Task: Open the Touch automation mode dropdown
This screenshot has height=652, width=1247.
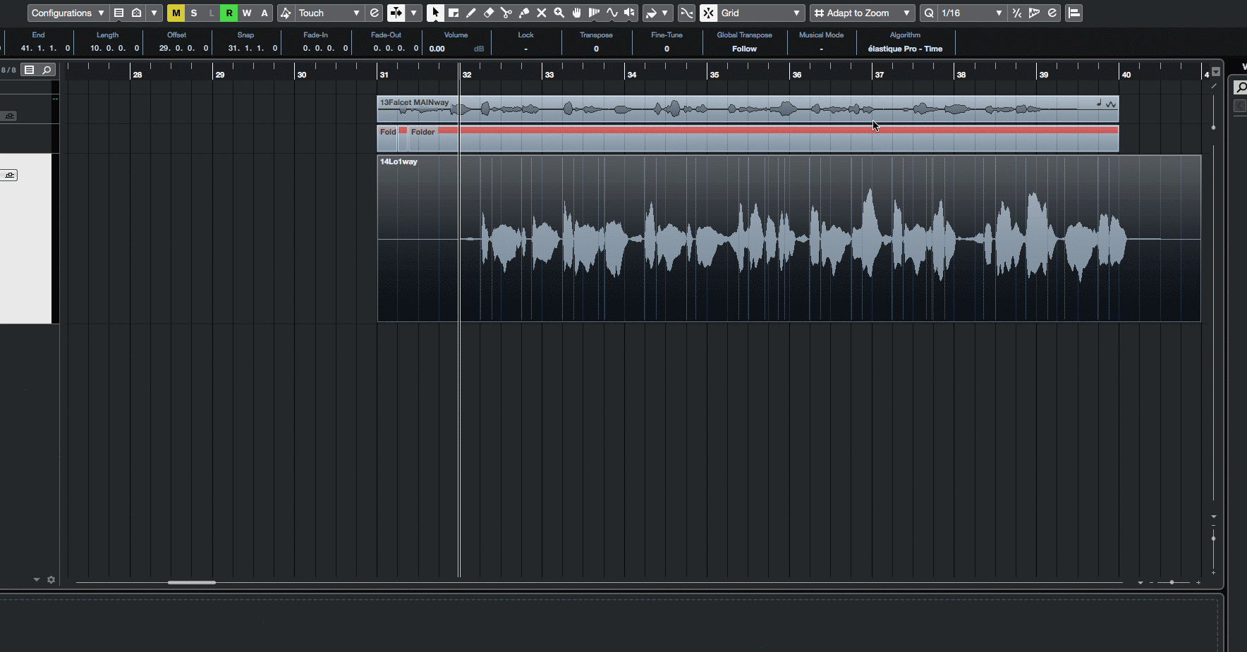Action: (x=329, y=13)
